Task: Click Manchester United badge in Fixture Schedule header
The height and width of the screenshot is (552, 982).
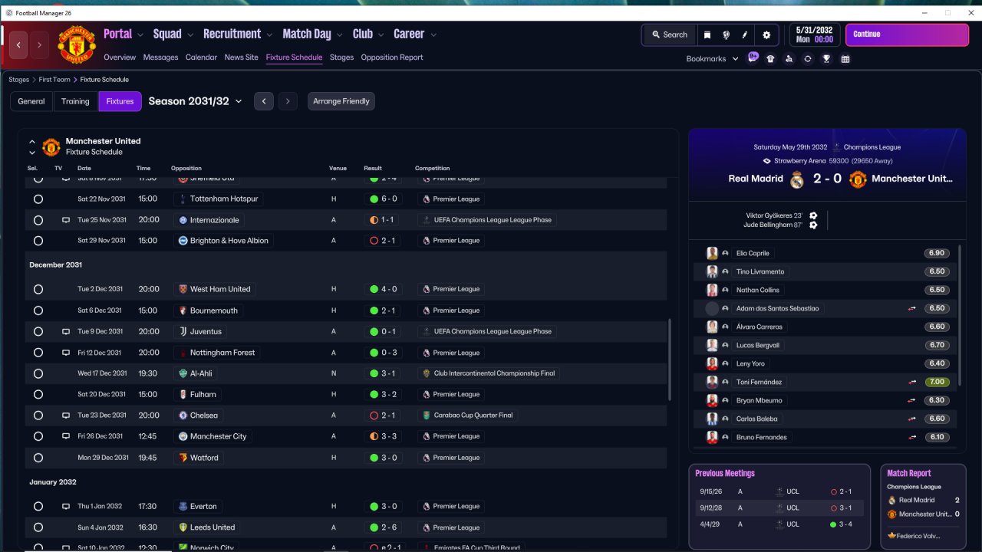Action: click(x=51, y=146)
